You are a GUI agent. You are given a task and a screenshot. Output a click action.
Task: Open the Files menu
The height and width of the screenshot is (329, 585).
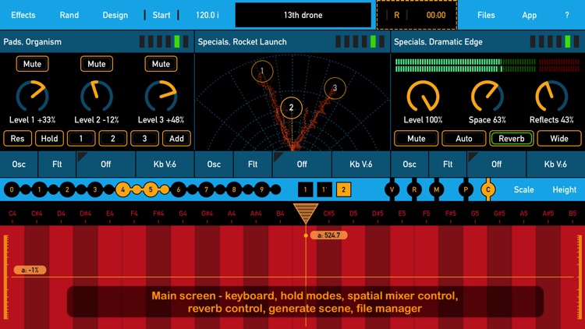[486, 16]
